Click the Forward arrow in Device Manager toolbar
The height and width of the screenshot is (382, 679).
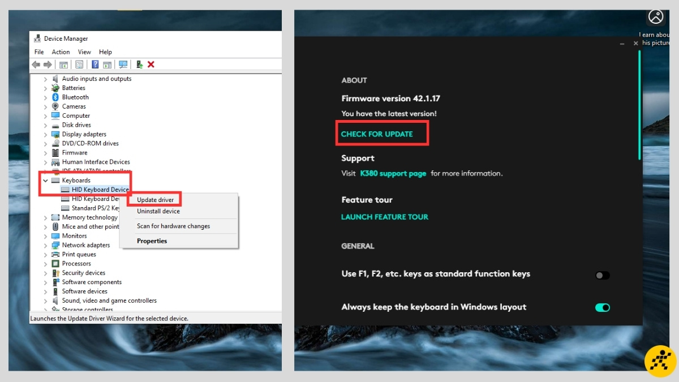(48, 65)
